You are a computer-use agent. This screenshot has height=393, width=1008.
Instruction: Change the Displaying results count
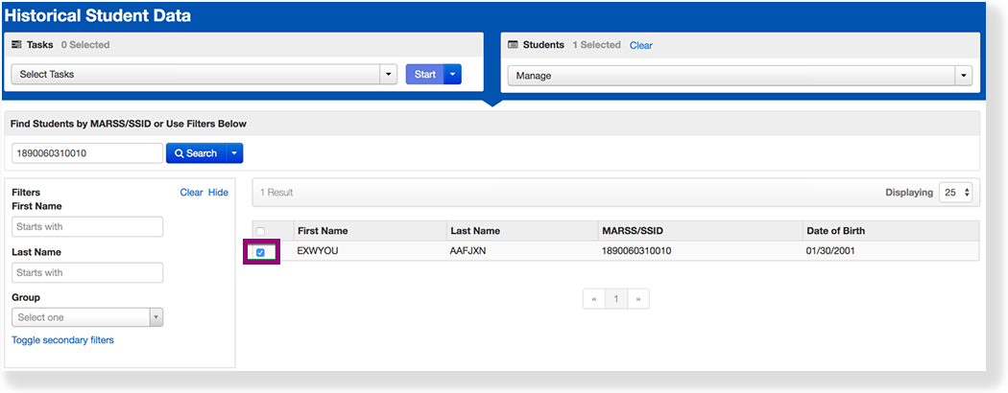pyautogui.click(x=957, y=193)
